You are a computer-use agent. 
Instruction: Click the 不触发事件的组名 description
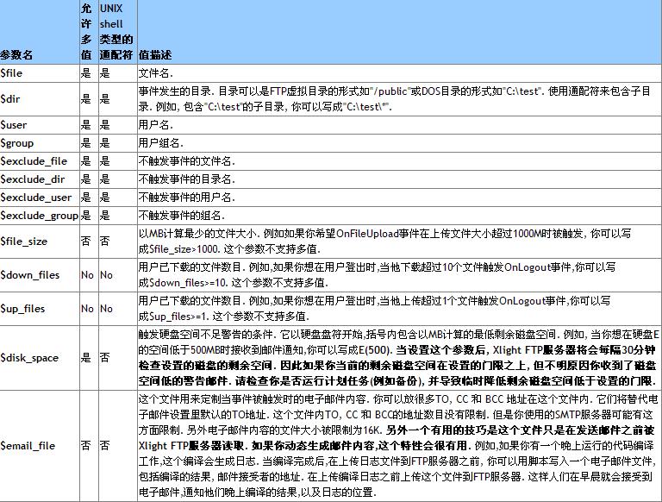(182, 216)
